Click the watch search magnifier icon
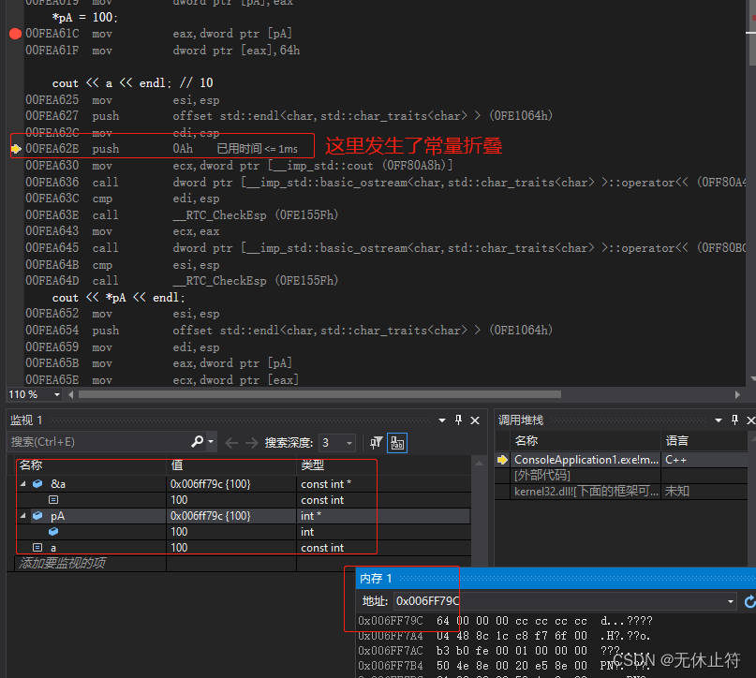The width and height of the screenshot is (756, 678). tap(197, 441)
